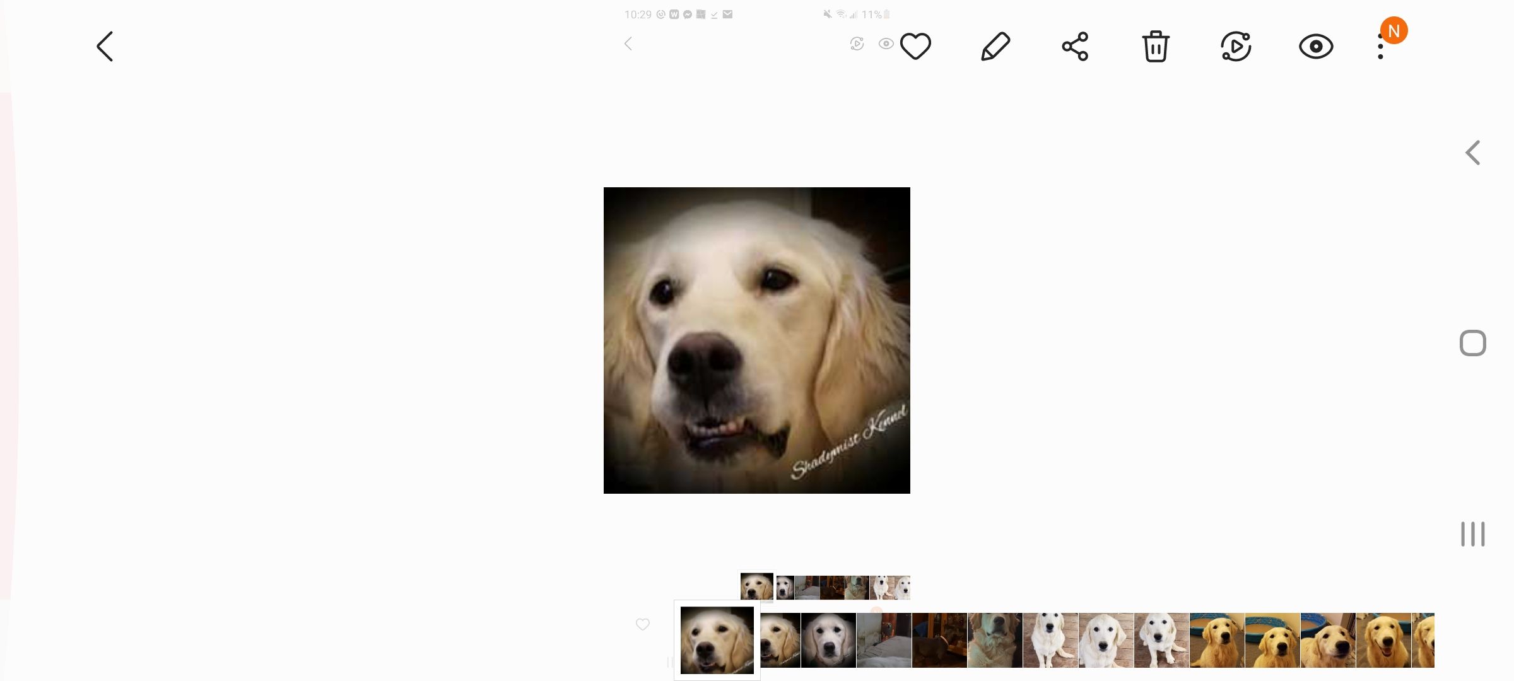Tap the small heart beside the thumbnail strip
Viewport: 1514px width, 681px height.
643,624
